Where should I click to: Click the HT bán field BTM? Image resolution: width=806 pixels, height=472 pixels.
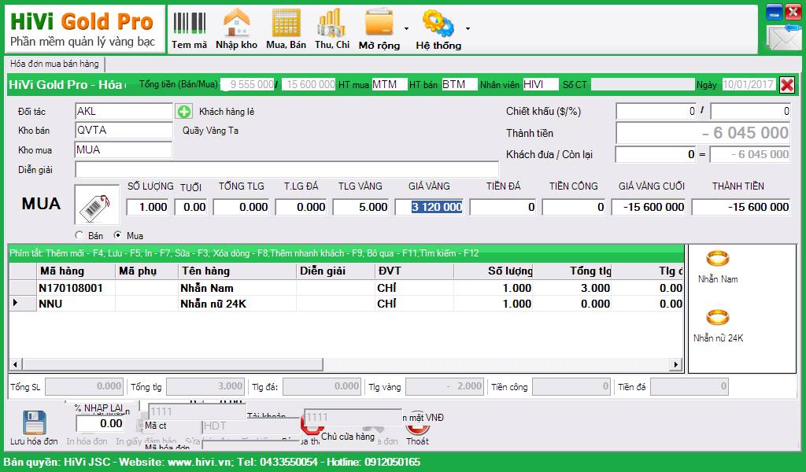(460, 84)
